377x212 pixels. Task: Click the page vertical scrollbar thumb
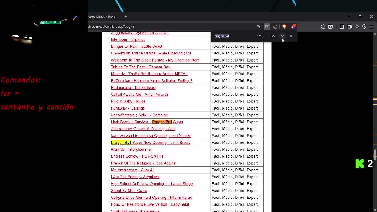pyautogui.click(x=375, y=155)
